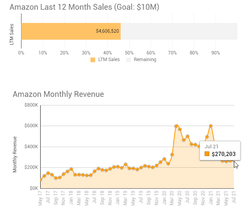
Task: Click the orange swatch in the Jul 21 tooltip
Action: (x=207, y=154)
